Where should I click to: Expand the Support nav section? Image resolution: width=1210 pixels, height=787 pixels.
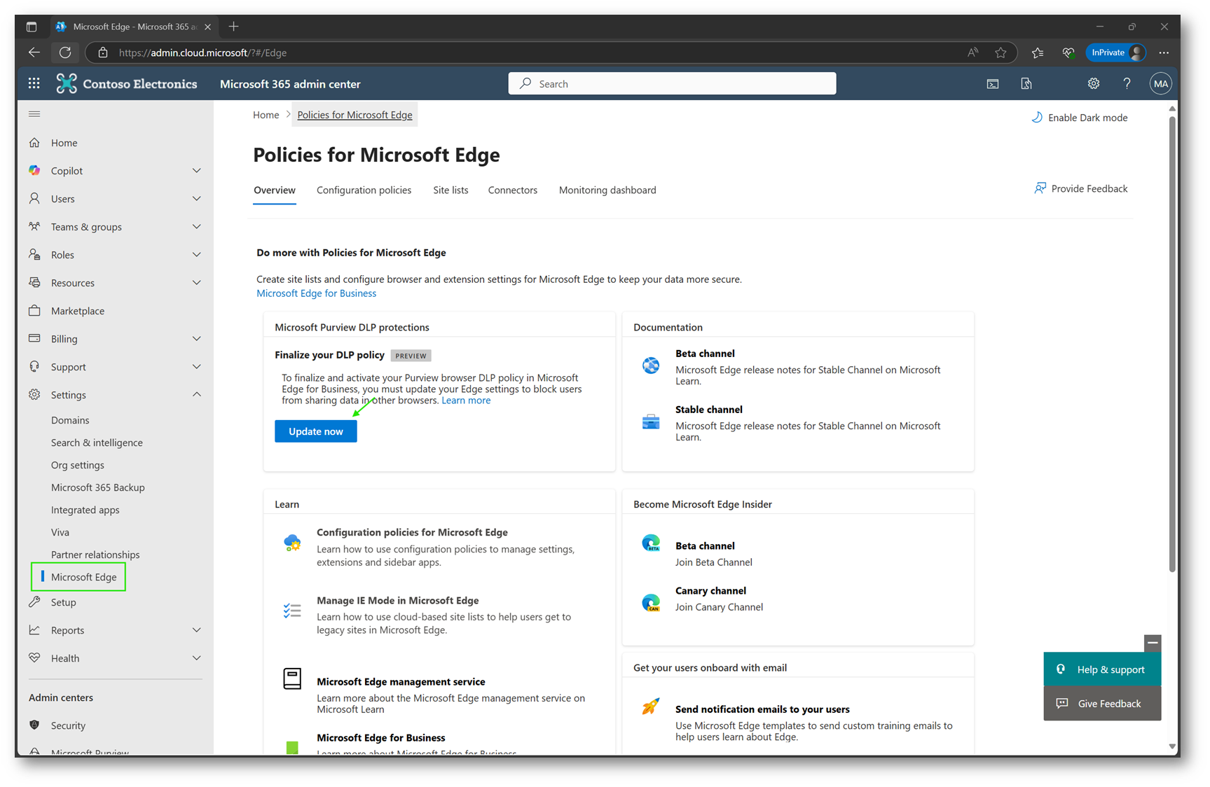click(x=197, y=367)
